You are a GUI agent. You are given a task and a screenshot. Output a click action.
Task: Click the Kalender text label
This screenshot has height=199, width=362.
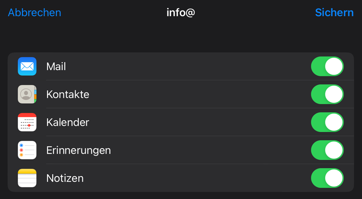(68, 122)
